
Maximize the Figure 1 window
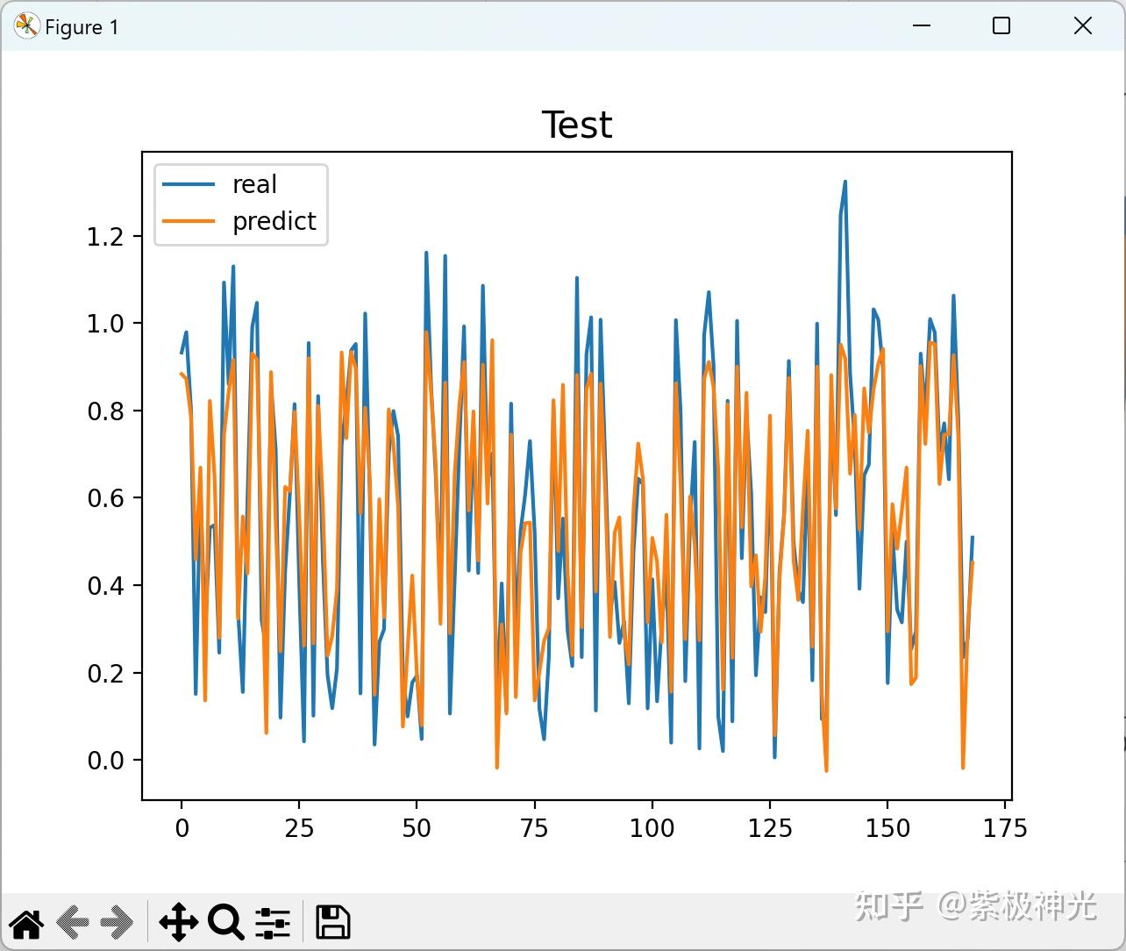pyautogui.click(x=1001, y=26)
